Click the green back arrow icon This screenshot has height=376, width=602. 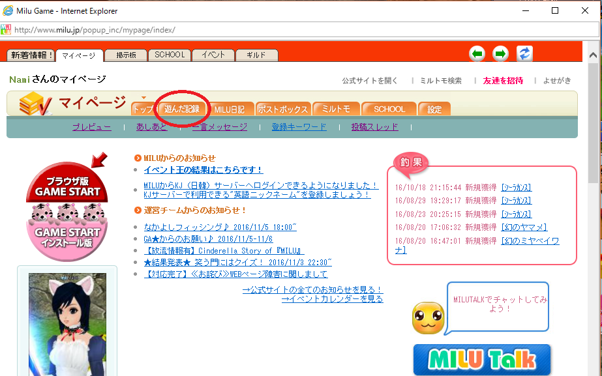click(477, 54)
